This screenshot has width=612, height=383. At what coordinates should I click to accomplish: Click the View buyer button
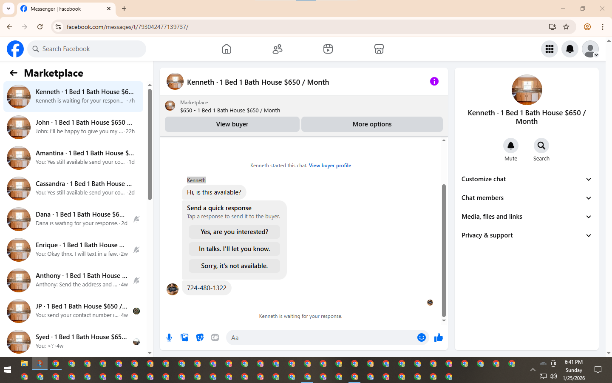(x=232, y=124)
